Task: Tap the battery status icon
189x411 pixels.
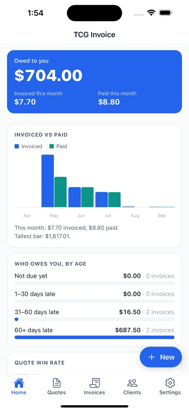Action: tap(166, 13)
